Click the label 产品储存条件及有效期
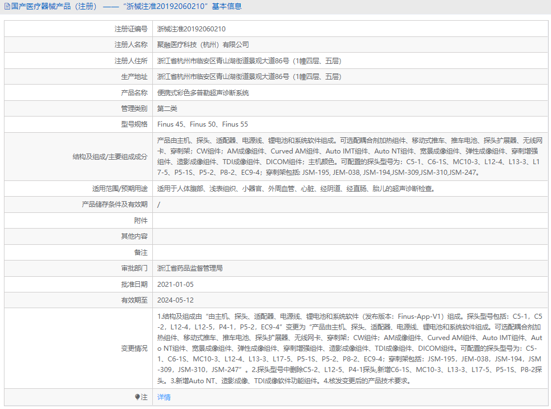Screen dimensions: 551x409 (x=115, y=204)
